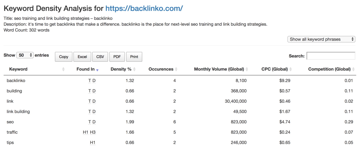Sort by Competition (Global) arrows

point(353,69)
